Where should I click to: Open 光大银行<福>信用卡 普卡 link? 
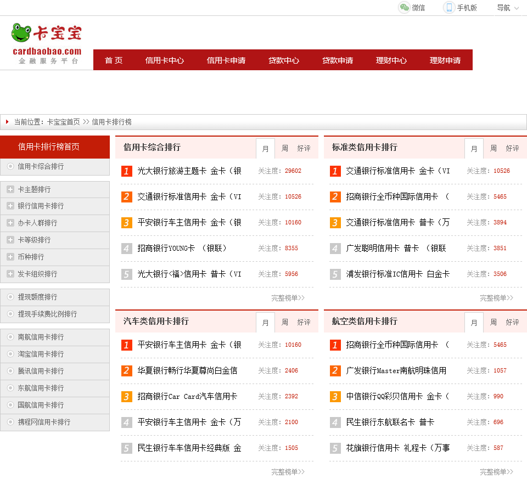tap(189, 274)
